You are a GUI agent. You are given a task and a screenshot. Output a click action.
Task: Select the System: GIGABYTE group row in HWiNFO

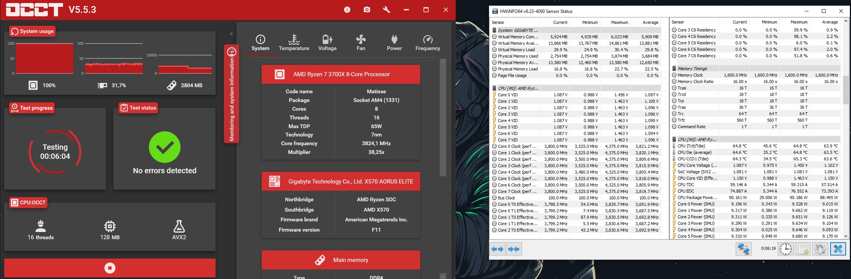(x=576, y=30)
